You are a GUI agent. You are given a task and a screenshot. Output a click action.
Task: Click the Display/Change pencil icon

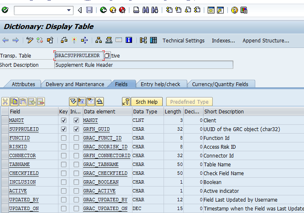coord(30,40)
